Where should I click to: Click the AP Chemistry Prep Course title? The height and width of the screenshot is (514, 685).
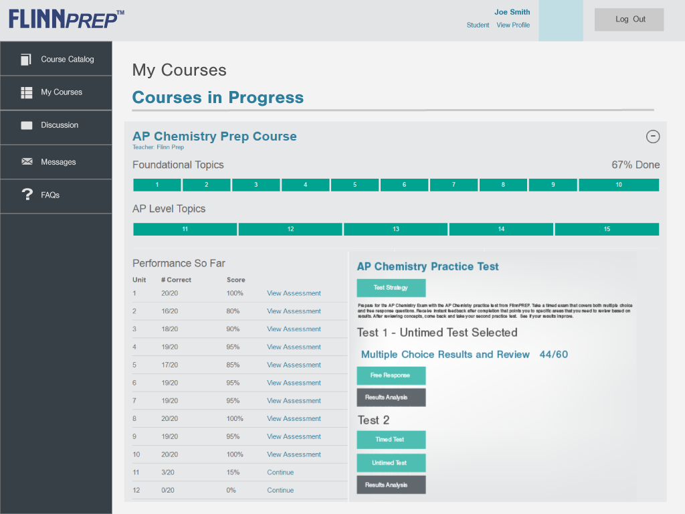coord(215,137)
